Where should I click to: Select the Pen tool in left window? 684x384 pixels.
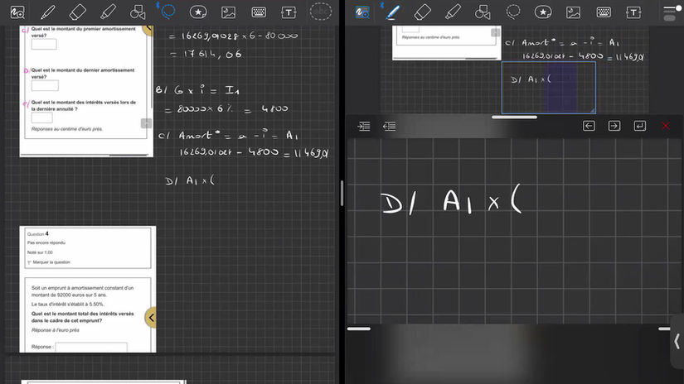tap(47, 12)
